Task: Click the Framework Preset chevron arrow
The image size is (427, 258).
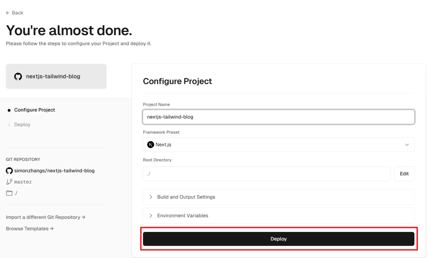Action: (x=407, y=145)
